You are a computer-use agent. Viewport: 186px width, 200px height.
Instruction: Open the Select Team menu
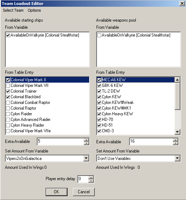click(x=13, y=10)
